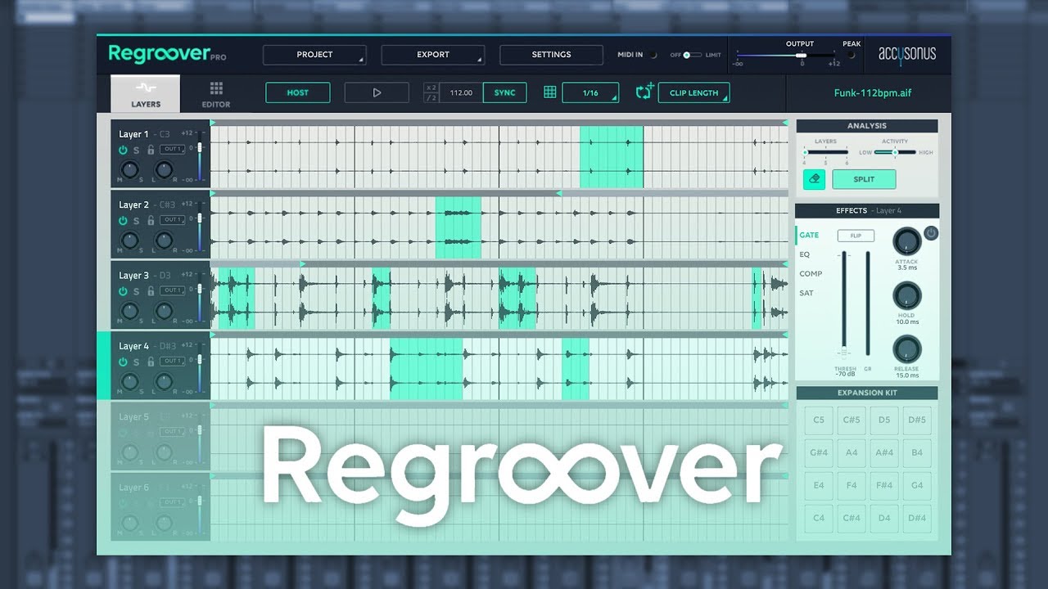Click the play button
1048x589 pixels.
[x=377, y=92]
